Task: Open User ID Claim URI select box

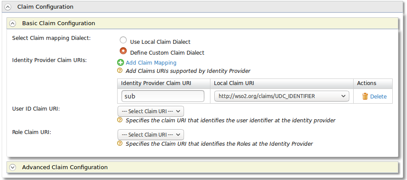Action: (x=151, y=111)
